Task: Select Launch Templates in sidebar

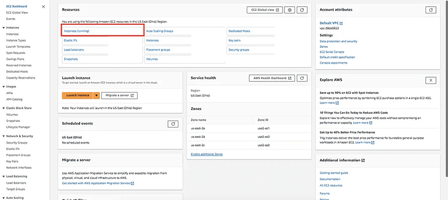Action: click(18, 46)
